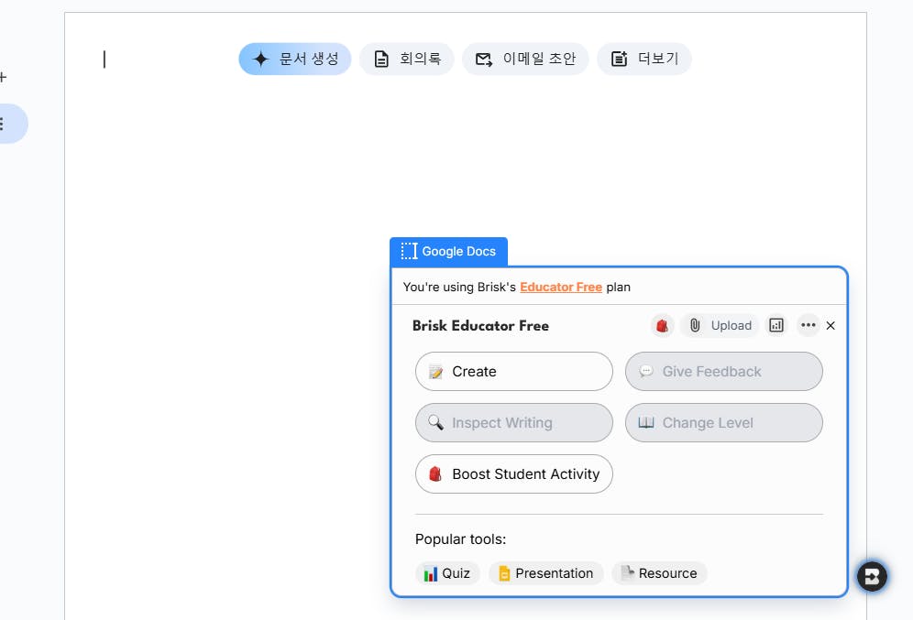Select the Presentation popular tool
The image size is (913, 620).
pyautogui.click(x=546, y=573)
